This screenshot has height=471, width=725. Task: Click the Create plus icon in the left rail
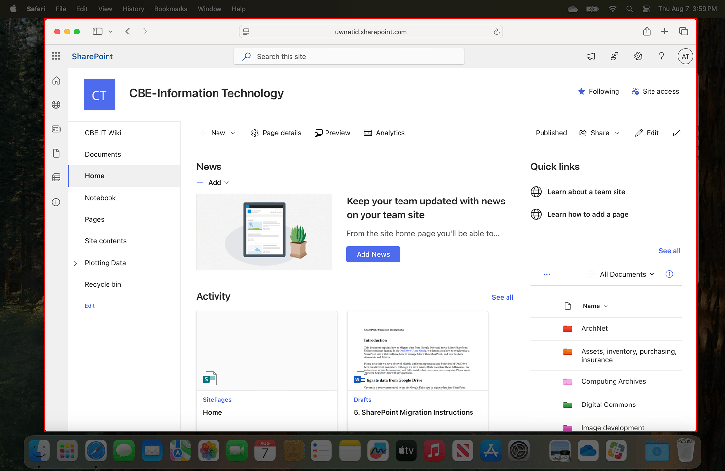pyautogui.click(x=56, y=202)
